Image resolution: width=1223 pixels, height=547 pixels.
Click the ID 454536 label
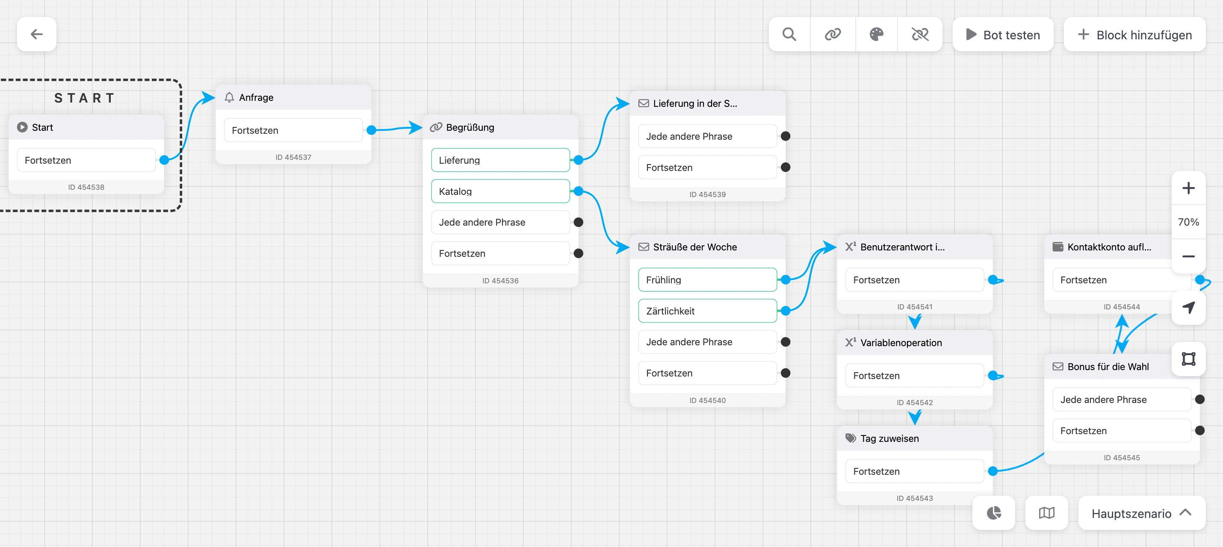pyautogui.click(x=500, y=280)
